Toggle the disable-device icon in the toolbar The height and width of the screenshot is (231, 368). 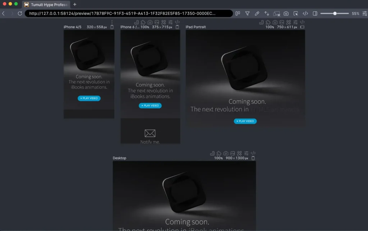(276, 14)
